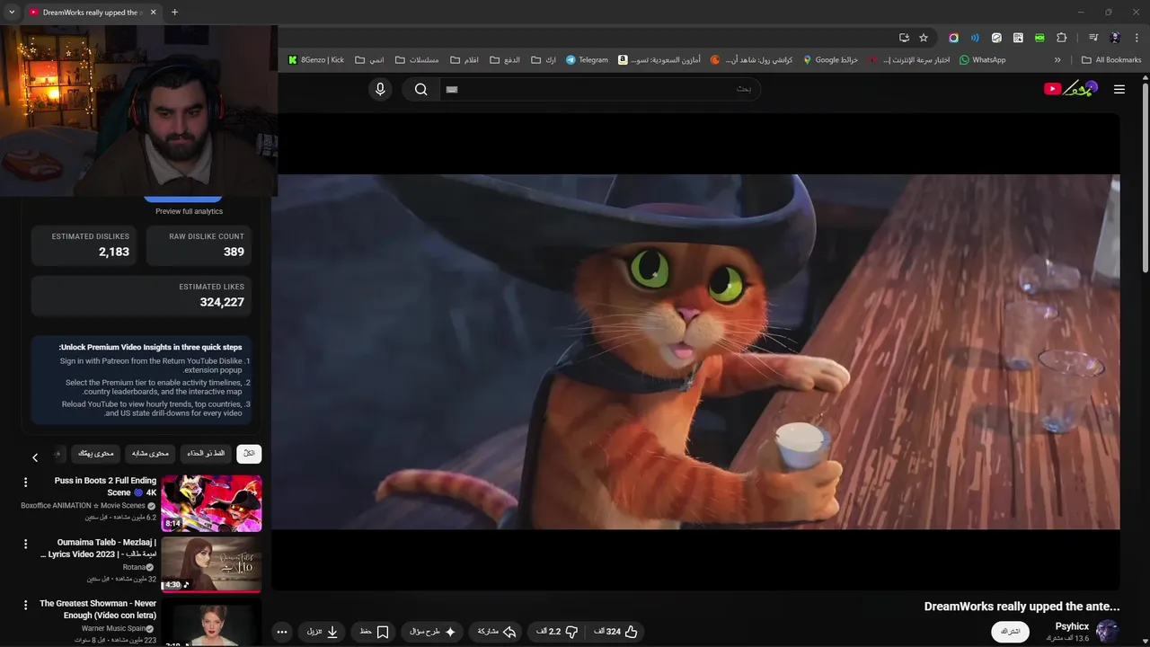This screenshot has height=647, width=1150.
Task: Open the tab search dropdown arrow
Action: point(12,12)
